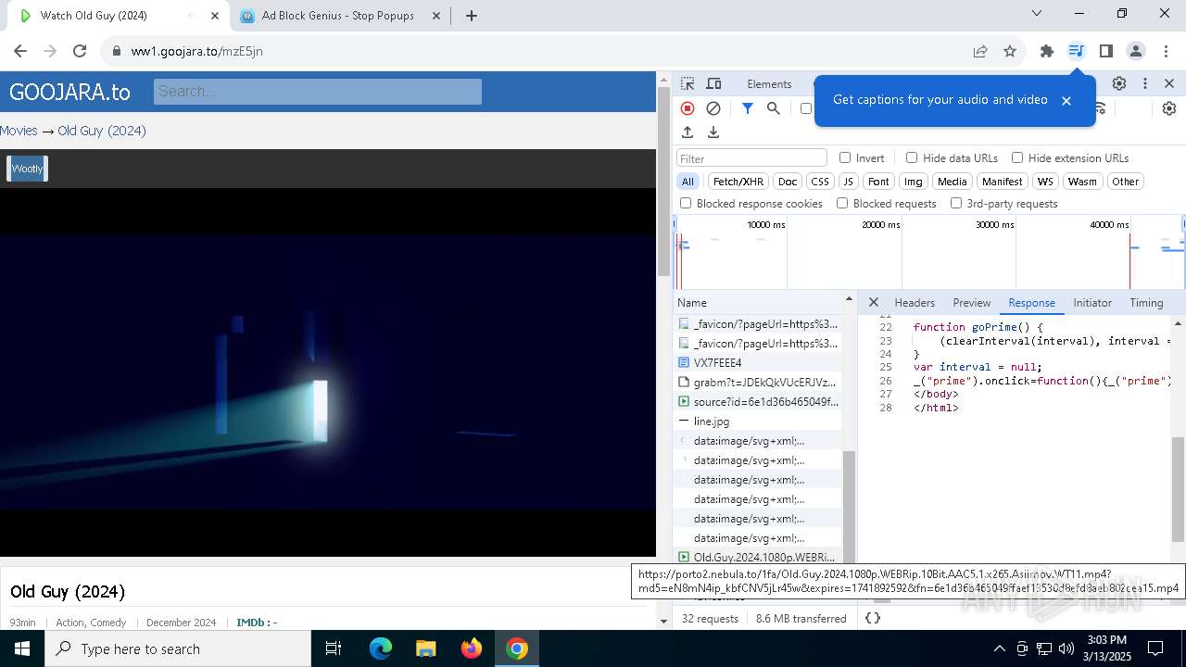This screenshot has width=1186, height=667.
Task: Activate the inspect element picker
Action: (x=688, y=83)
